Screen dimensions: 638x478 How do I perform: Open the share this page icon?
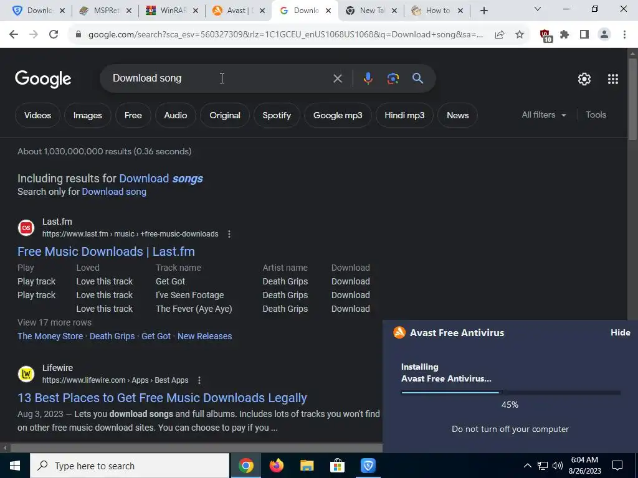click(x=500, y=35)
